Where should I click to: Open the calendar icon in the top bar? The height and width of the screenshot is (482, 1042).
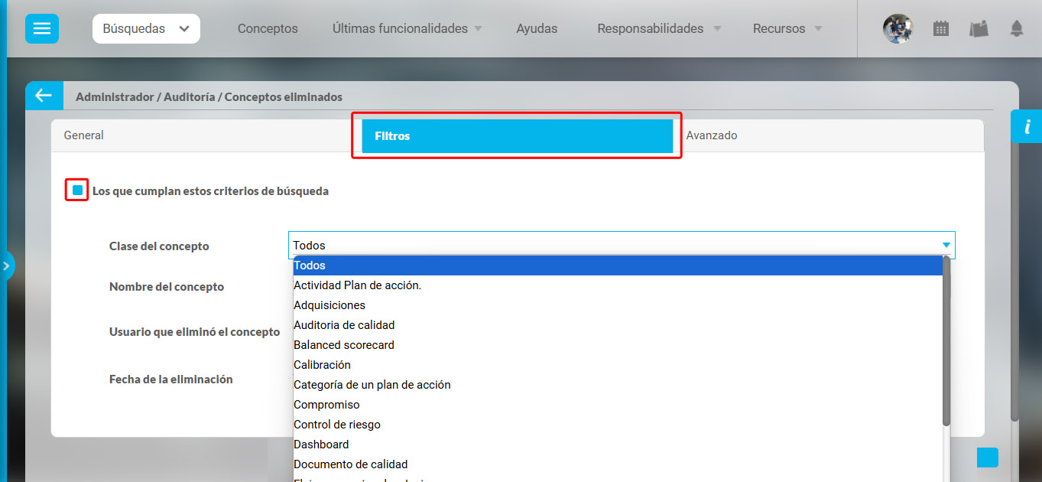pos(940,28)
